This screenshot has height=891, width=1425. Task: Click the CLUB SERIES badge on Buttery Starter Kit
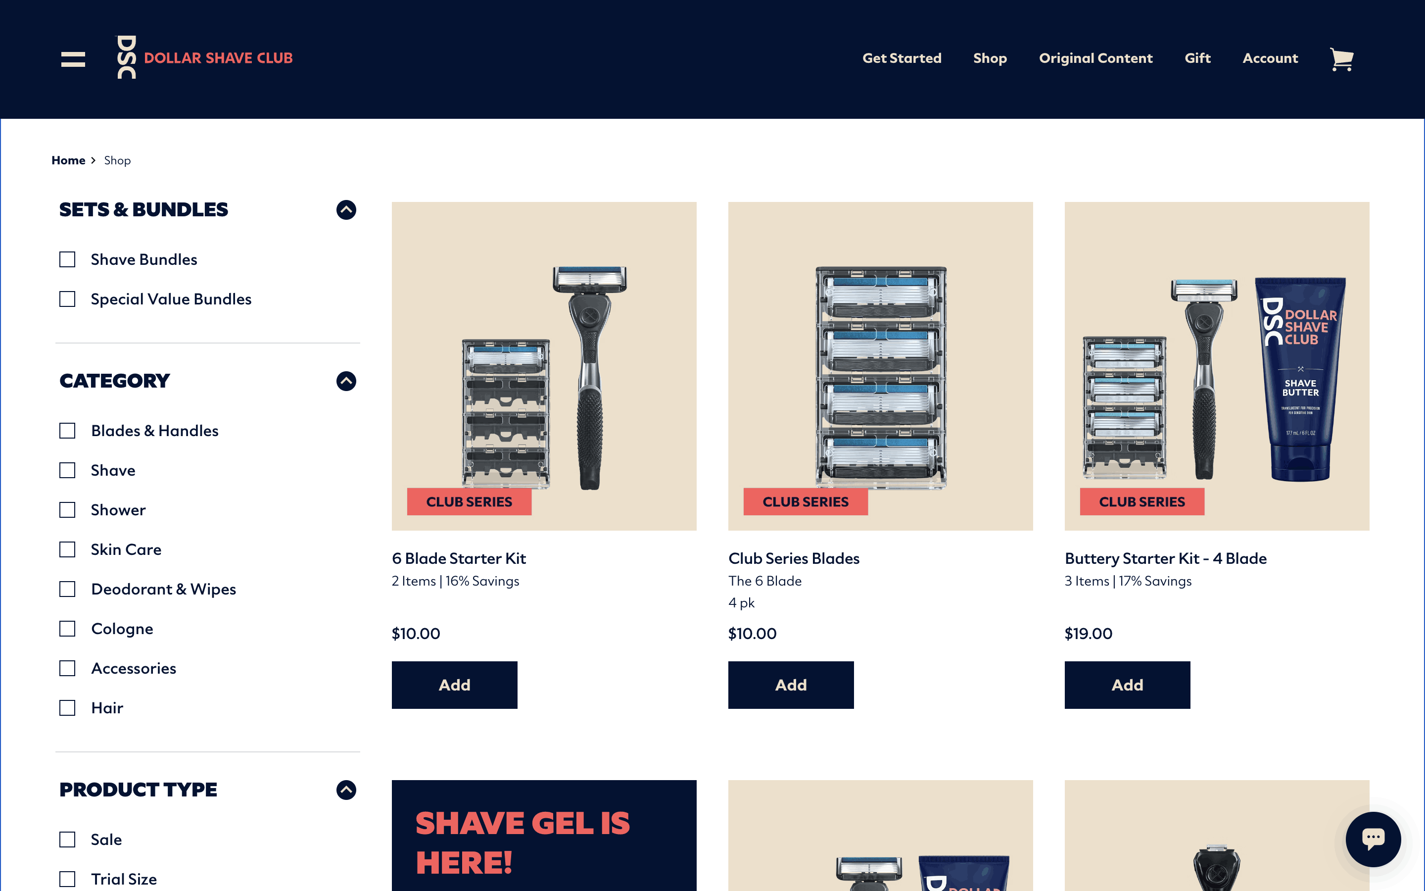pyautogui.click(x=1142, y=501)
